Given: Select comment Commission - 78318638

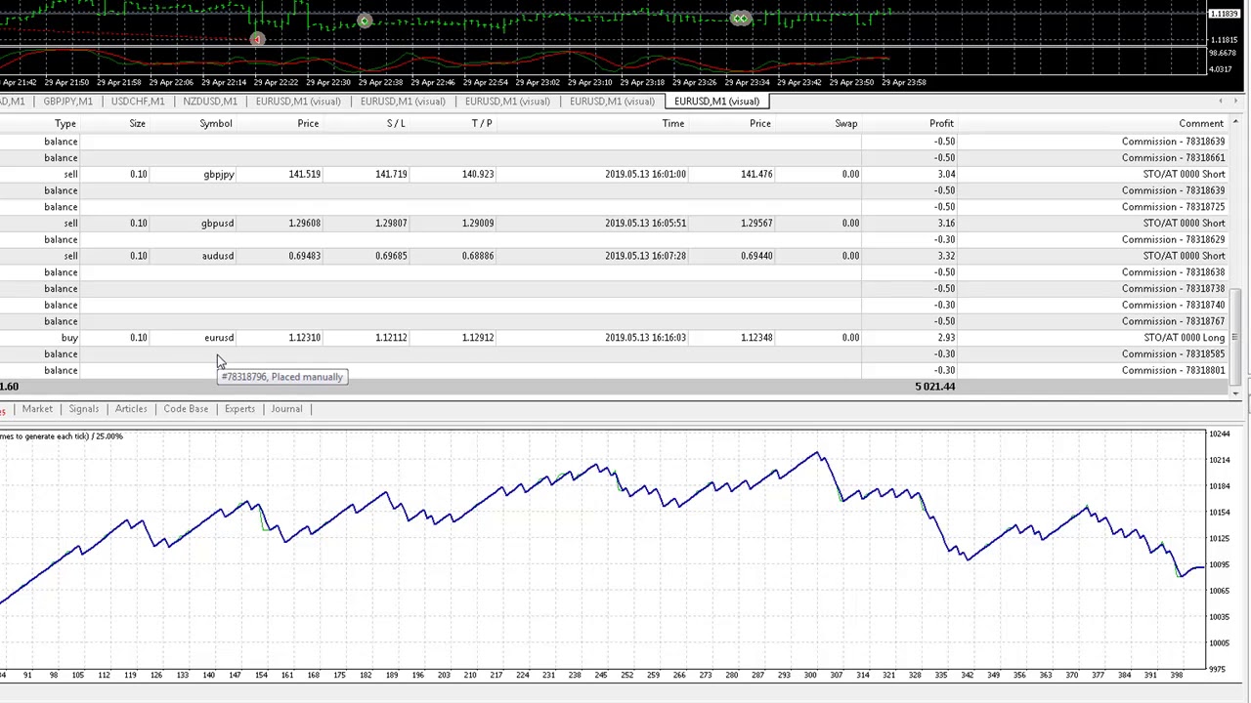Looking at the screenshot, I should coord(1173,272).
